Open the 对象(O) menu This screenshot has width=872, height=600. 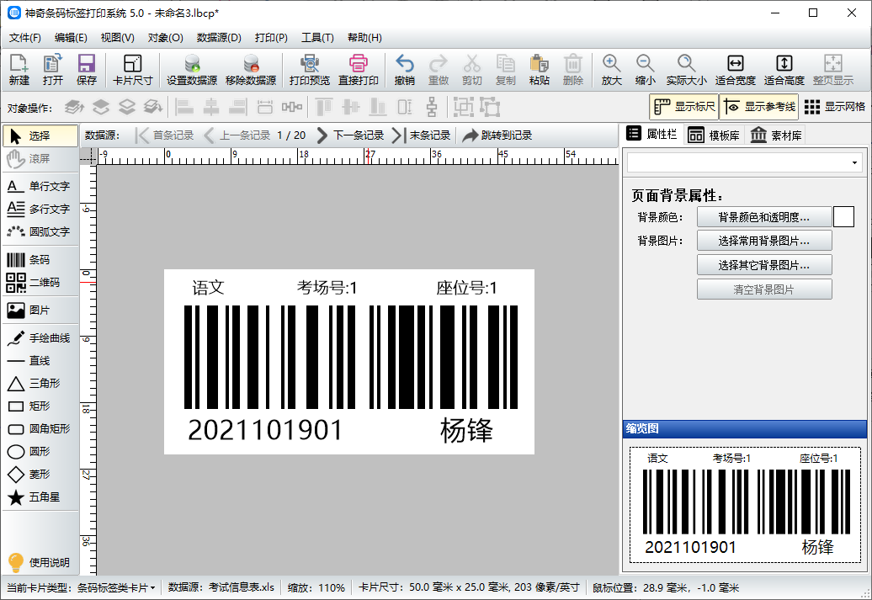pos(165,38)
